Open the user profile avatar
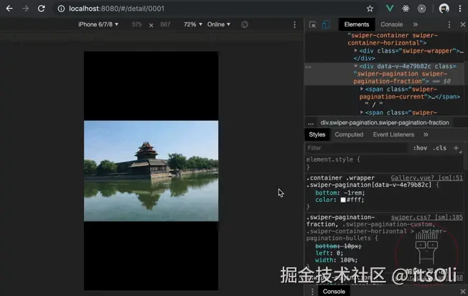The height and width of the screenshot is (296, 468). [444, 9]
